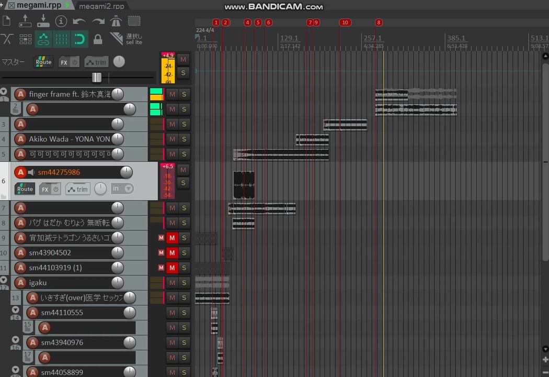This screenshot has height=377, width=549.
Task: Toggle snap via the magnet icon
Action: pyautogui.click(x=79, y=39)
